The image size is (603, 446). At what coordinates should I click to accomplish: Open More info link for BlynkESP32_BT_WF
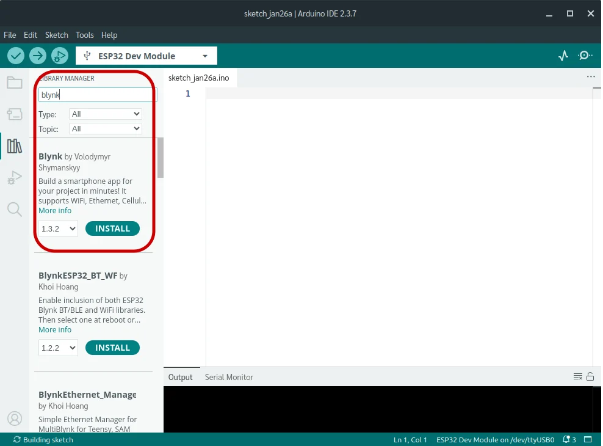point(55,329)
